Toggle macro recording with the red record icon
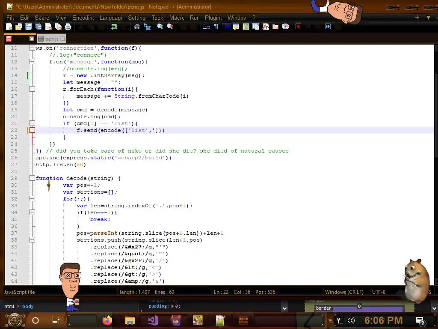 pyautogui.click(x=298, y=27)
